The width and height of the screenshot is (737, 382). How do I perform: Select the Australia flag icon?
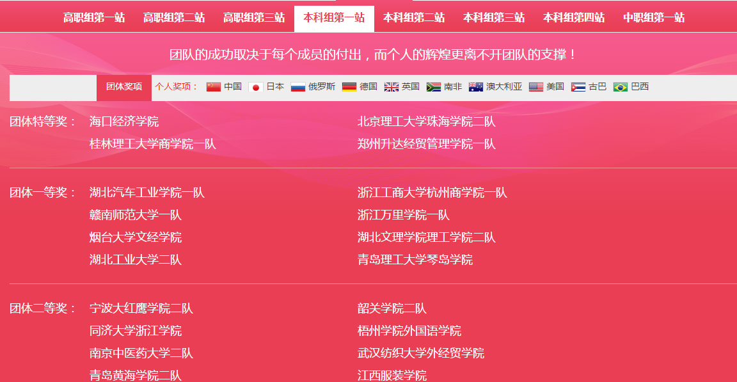tap(476, 87)
